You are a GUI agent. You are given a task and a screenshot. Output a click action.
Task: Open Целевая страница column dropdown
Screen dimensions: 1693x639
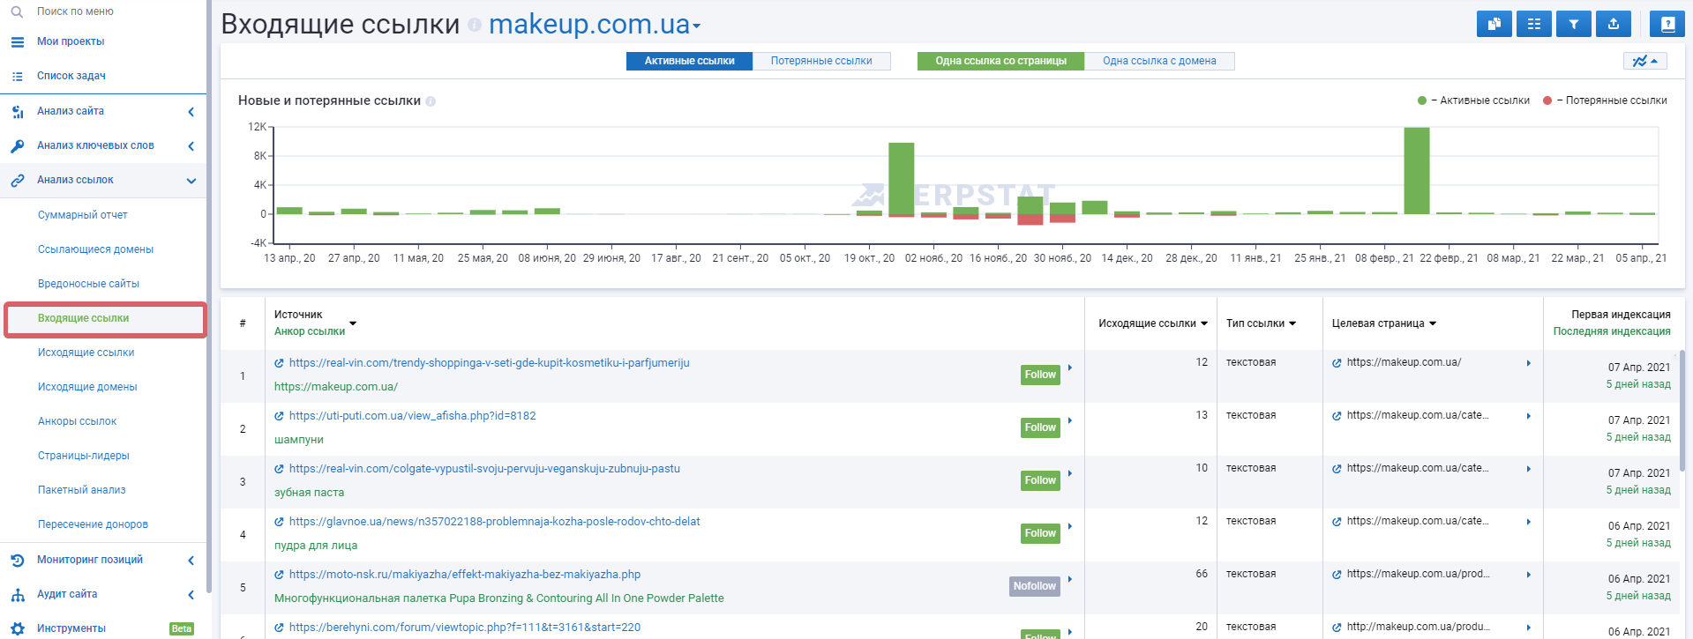(x=1433, y=323)
